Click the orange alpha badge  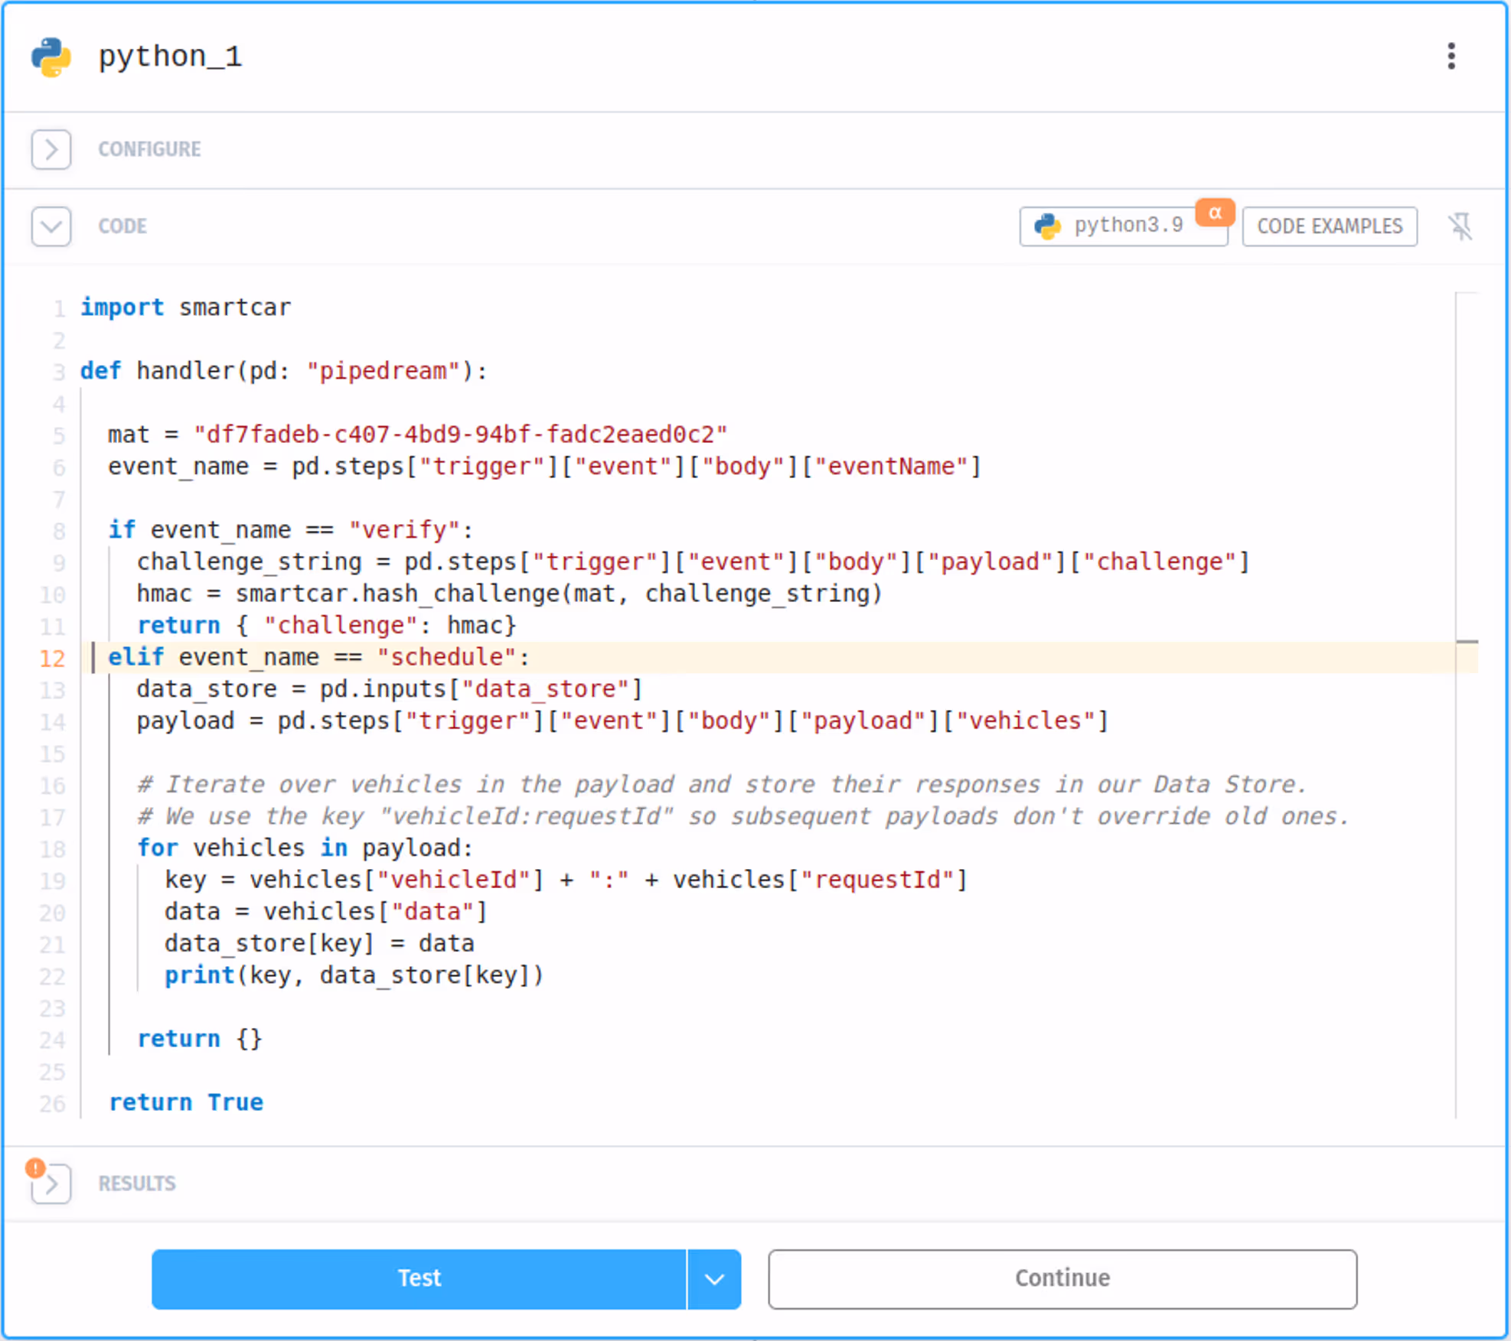(1215, 213)
